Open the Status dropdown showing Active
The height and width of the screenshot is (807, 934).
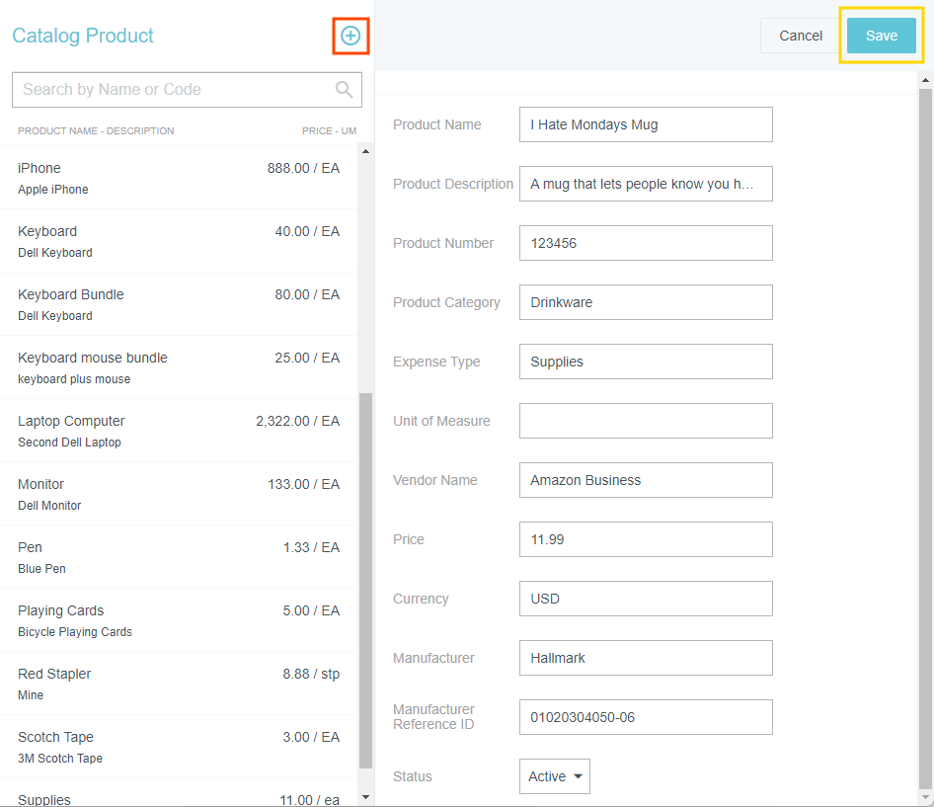click(554, 776)
